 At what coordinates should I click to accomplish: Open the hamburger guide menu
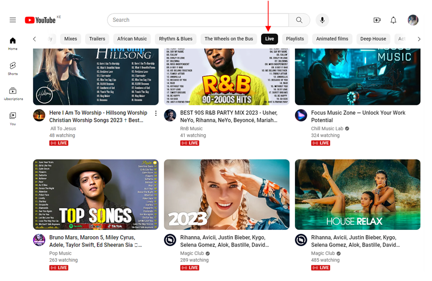coord(12,20)
